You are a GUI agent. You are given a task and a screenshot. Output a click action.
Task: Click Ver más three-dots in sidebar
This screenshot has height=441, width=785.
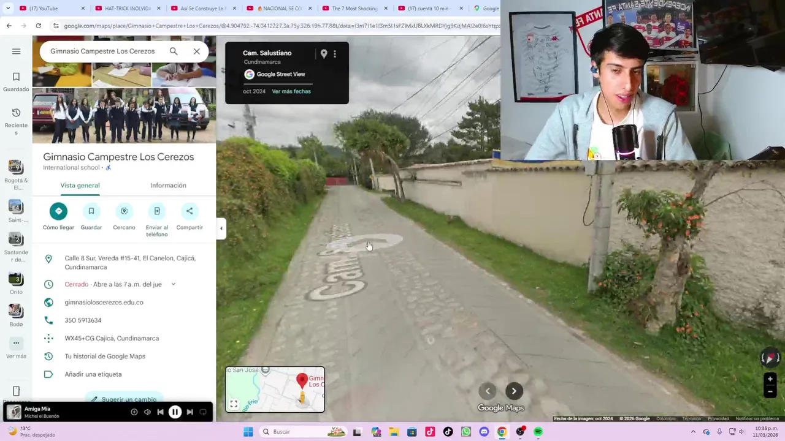(16, 348)
